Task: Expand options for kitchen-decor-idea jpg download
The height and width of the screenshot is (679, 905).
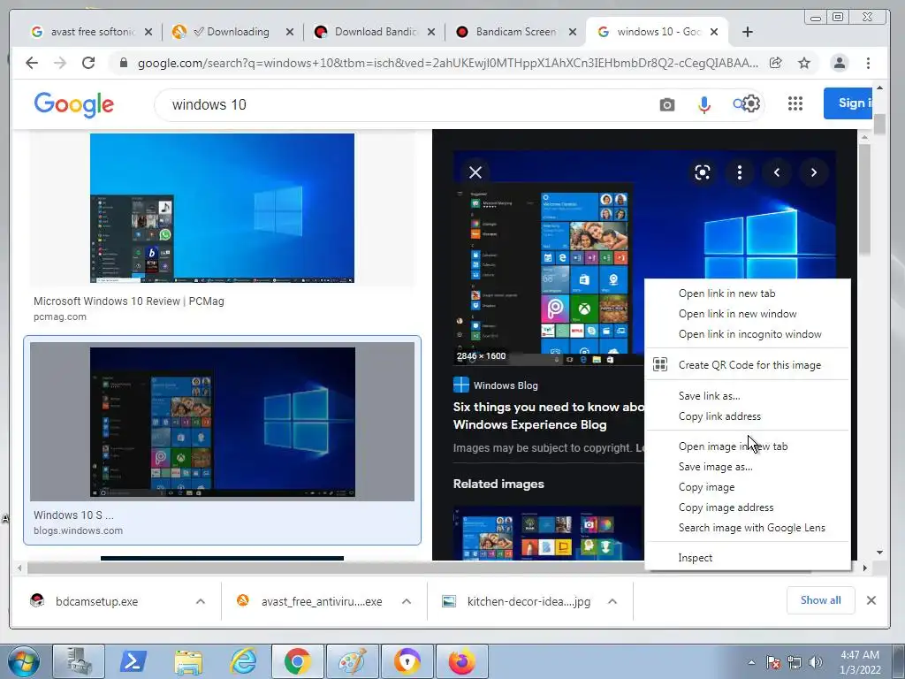Action: coord(612,601)
